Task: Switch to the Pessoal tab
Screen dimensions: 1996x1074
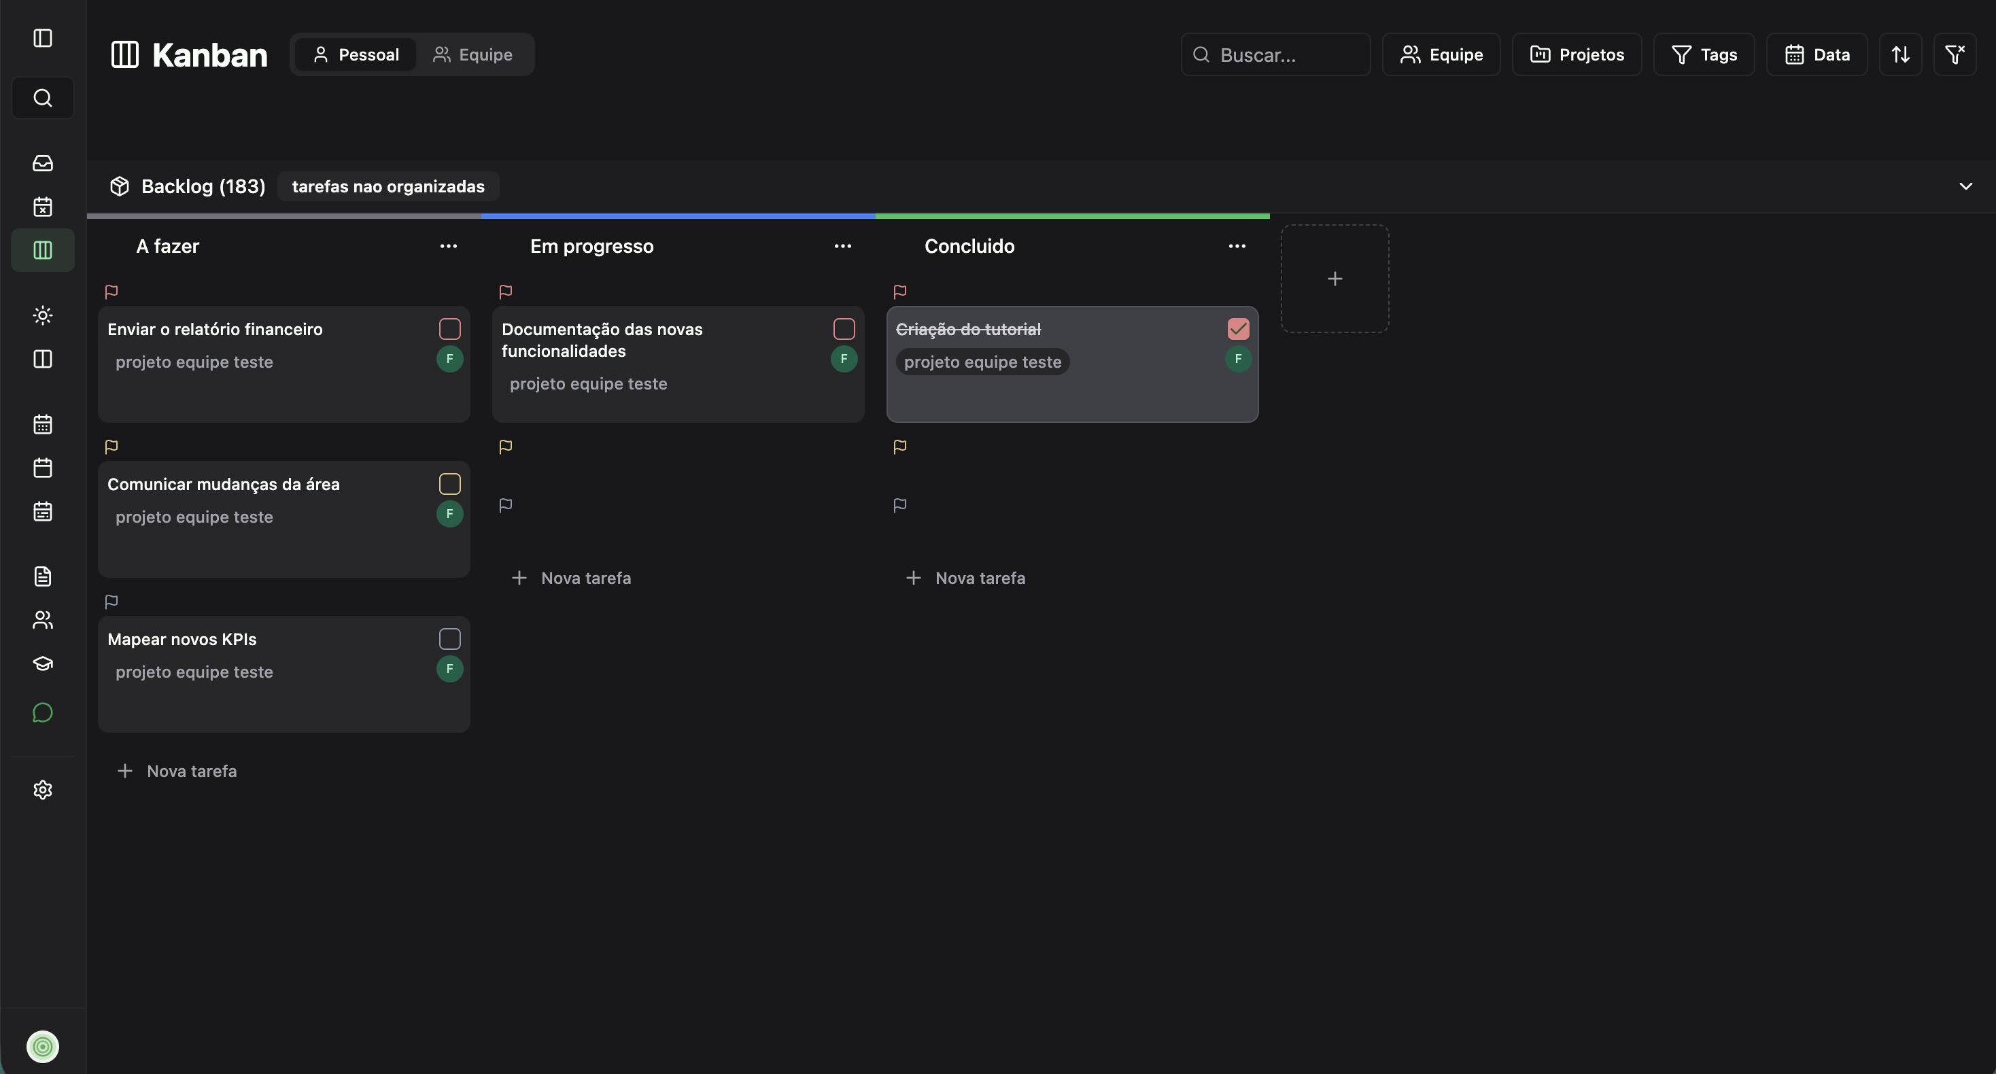Action: tap(355, 54)
